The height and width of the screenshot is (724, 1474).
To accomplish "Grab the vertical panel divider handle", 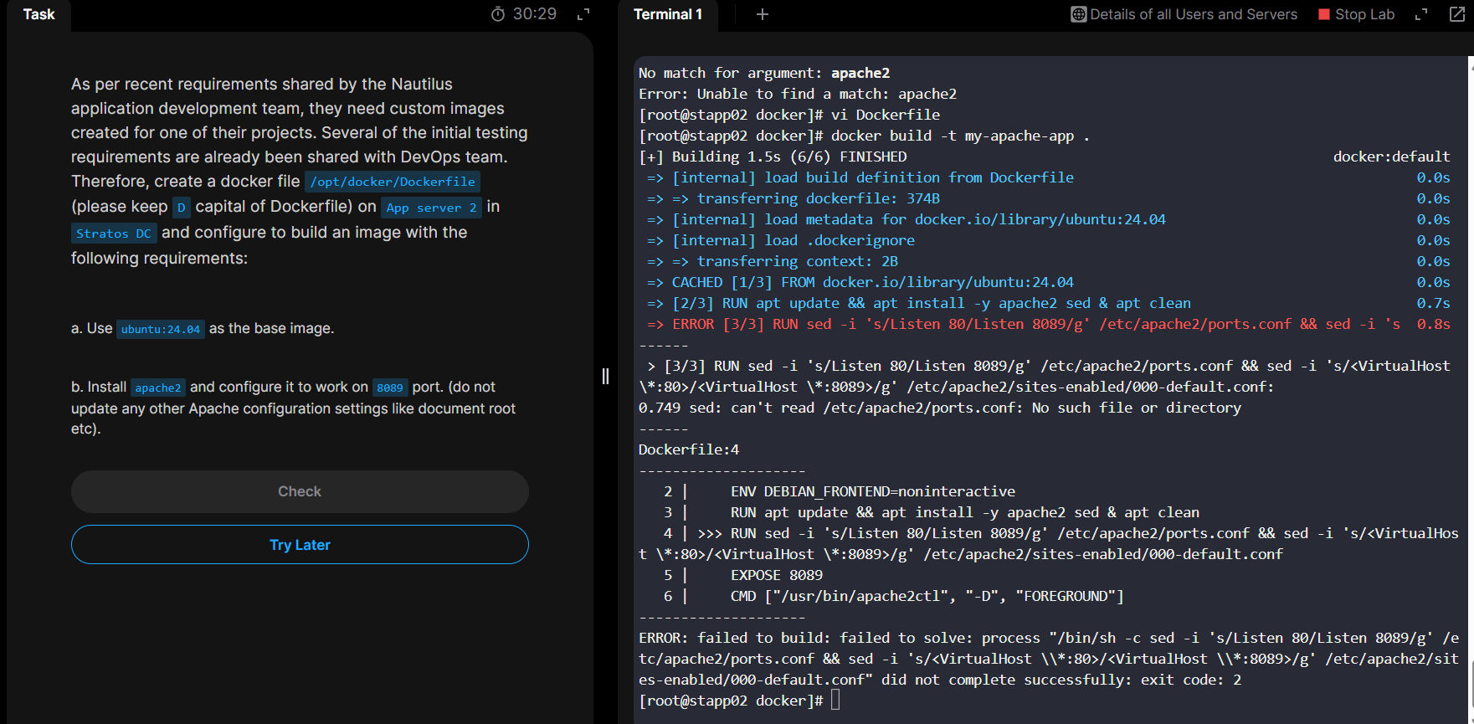I will 605,376.
